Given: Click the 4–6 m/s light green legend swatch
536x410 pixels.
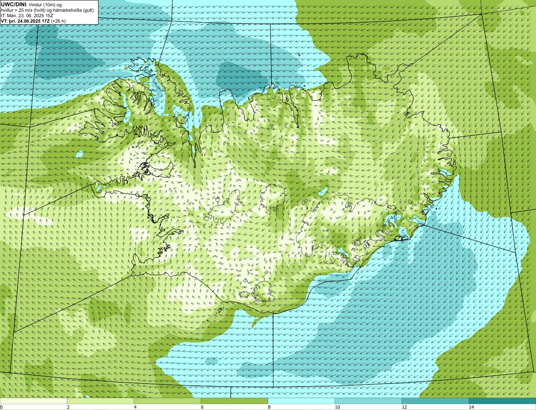Looking at the screenshot, I should click(167, 401).
